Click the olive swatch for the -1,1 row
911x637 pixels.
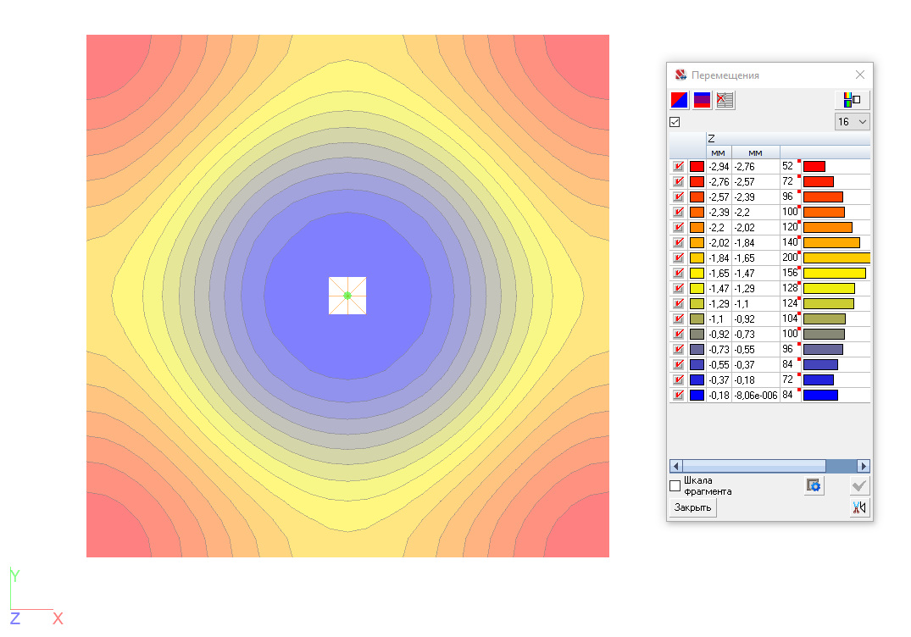point(697,318)
